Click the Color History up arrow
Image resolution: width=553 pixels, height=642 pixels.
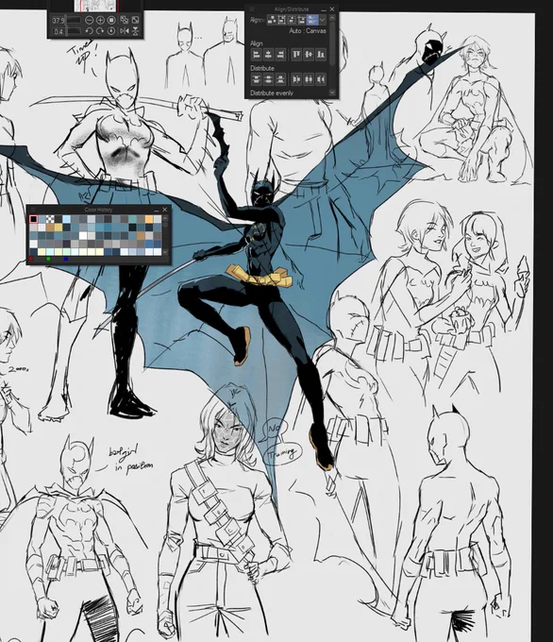point(165,218)
